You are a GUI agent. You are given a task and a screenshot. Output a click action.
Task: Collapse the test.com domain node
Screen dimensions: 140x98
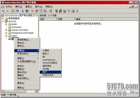pos(3,21)
